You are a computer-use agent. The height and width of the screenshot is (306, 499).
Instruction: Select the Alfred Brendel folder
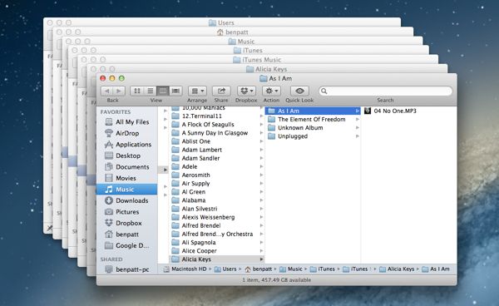coord(216,225)
